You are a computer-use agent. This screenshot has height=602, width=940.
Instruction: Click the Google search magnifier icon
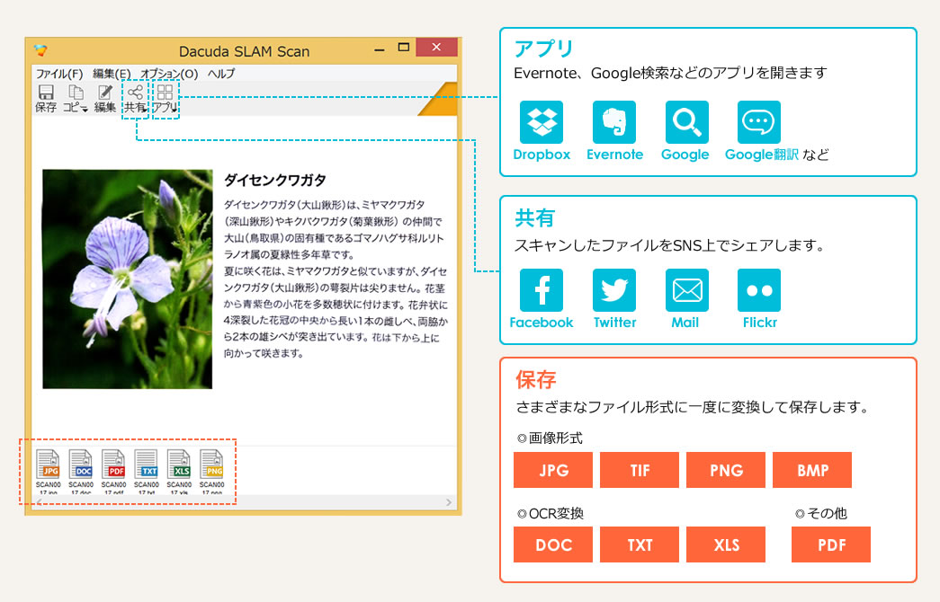(x=687, y=122)
